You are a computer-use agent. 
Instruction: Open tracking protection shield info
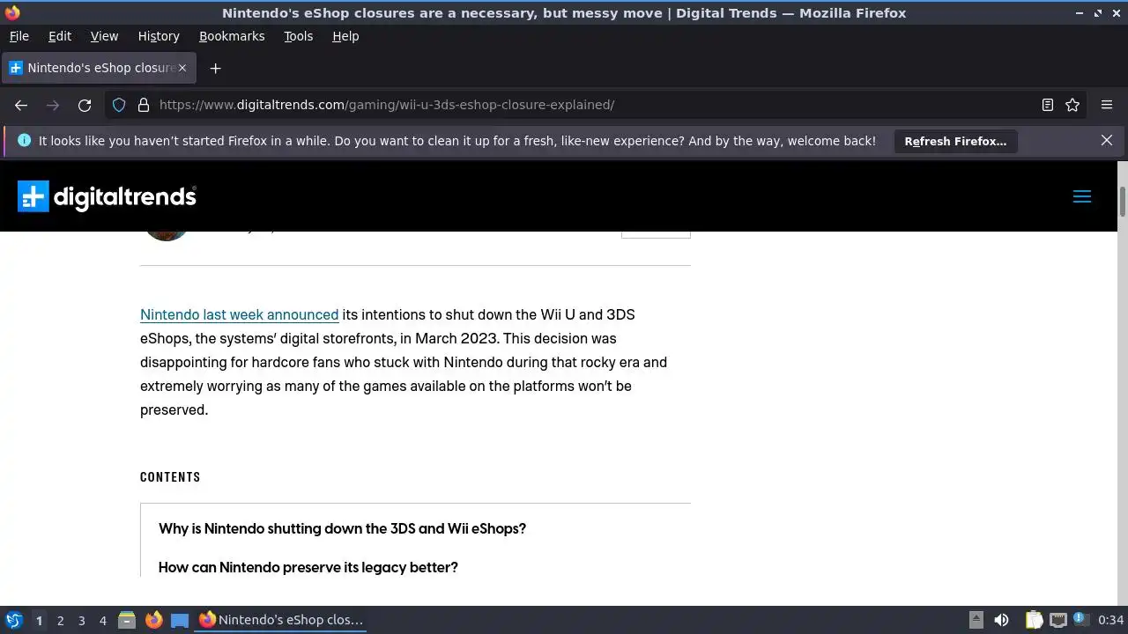pyautogui.click(x=119, y=105)
